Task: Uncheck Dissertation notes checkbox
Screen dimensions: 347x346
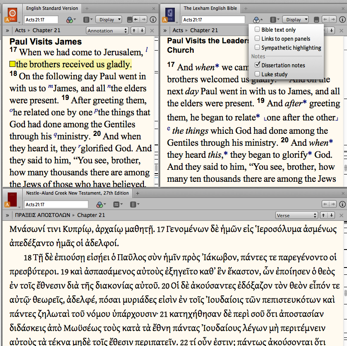Action: point(257,65)
